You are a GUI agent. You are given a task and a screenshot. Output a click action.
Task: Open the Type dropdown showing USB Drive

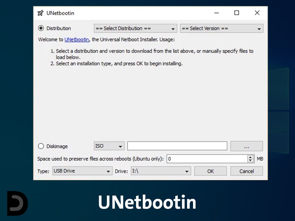click(x=82, y=171)
